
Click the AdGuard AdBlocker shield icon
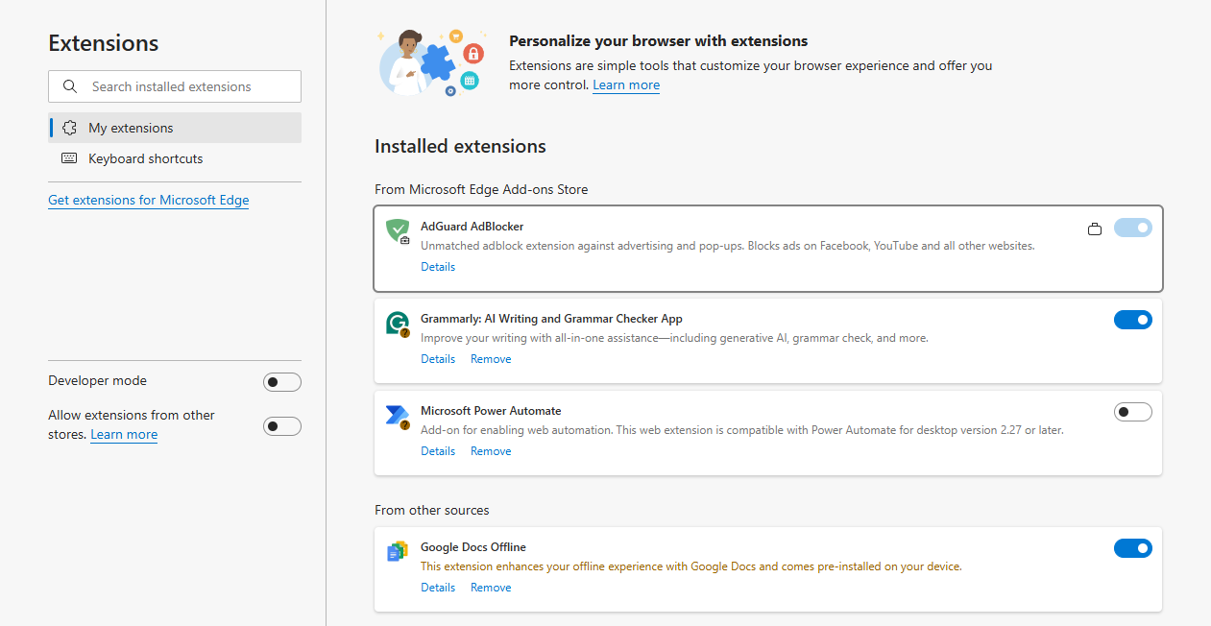coord(398,230)
